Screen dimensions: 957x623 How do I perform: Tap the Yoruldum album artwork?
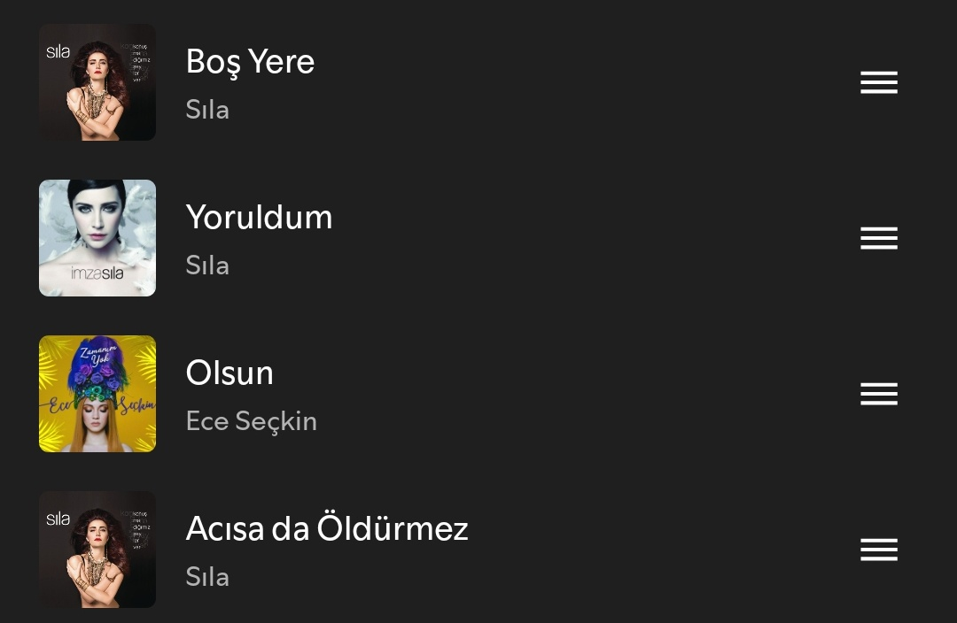[x=97, y=238]
